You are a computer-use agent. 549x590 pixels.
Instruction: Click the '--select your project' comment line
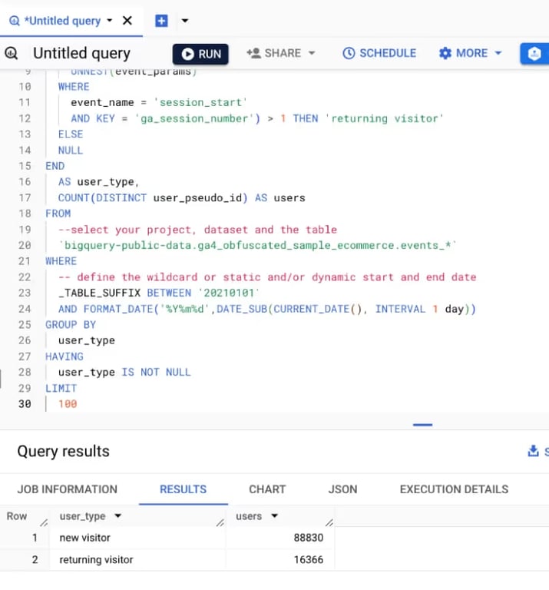click(x=197, y=230)
